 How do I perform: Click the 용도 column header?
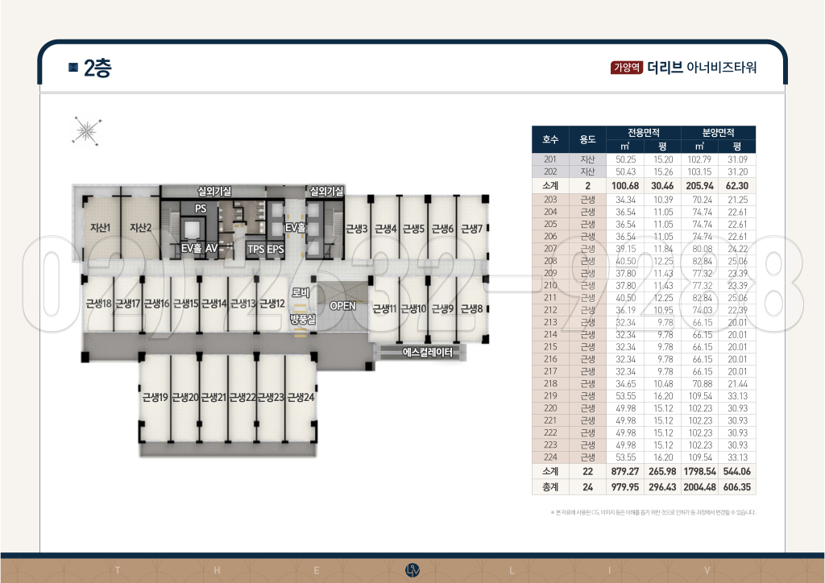click(x=587, y=139)
